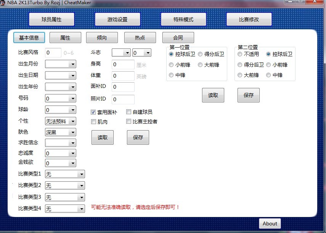Screen dimensions: 326x233
Task: Select 大前锋 as first position
Action: point(200,65)
